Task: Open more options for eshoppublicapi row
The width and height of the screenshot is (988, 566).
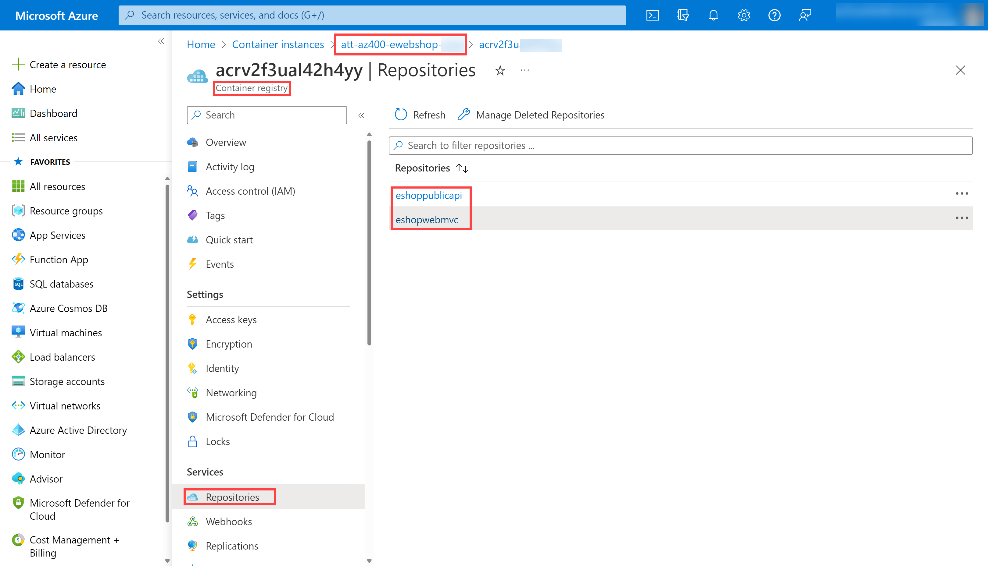Action: coord(961,193)
